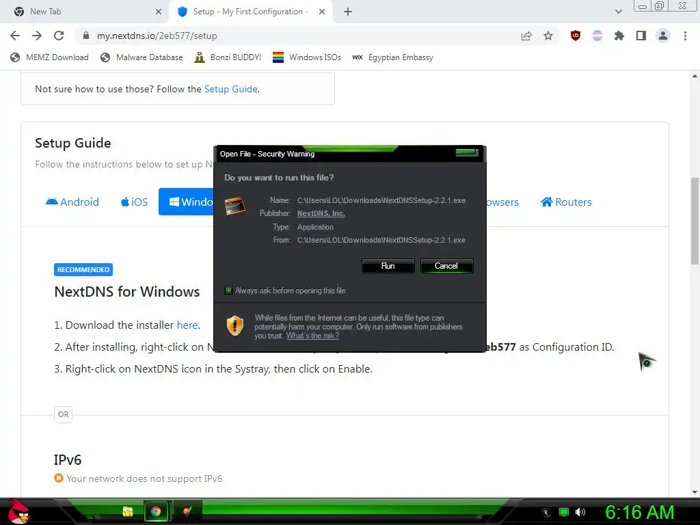
Task: Click the RECOMMENDED badge
Action: (83, 269)
